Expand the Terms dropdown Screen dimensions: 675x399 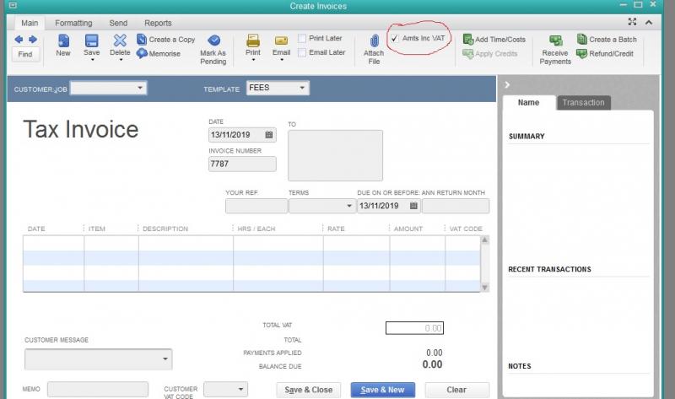[349, 206]
